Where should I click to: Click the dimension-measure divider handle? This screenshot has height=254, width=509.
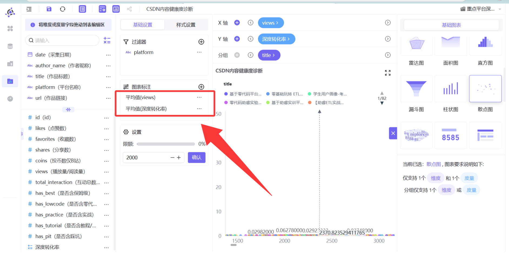point(68,109)
